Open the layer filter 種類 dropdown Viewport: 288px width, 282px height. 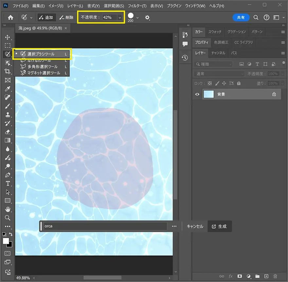[x=213, y=64]
